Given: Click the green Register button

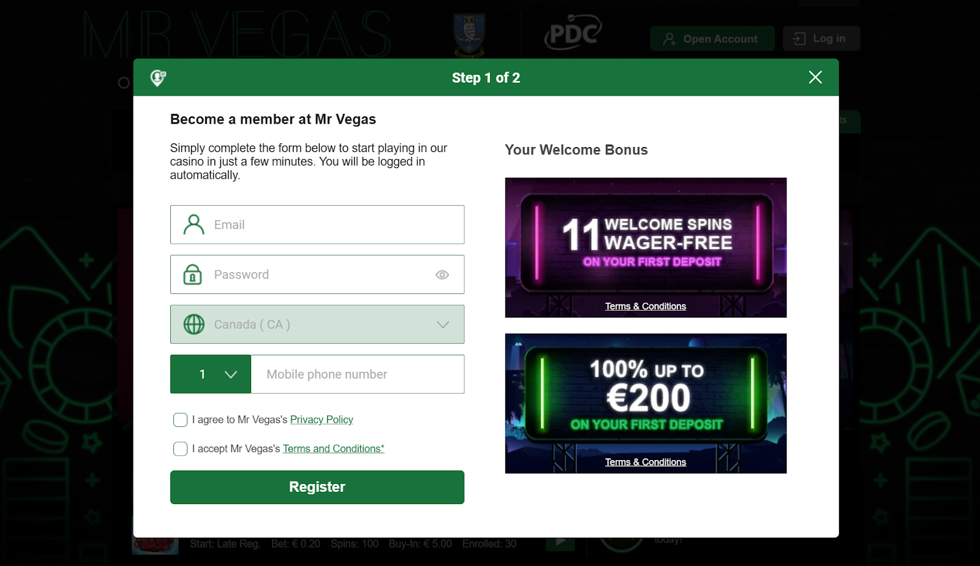Looking at the screenshot, I should click(x=317, y=487).
